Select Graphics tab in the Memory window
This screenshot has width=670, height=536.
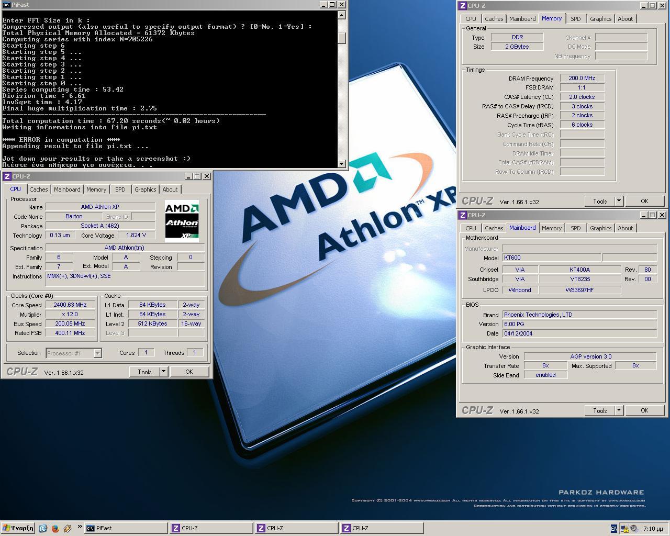point(600,19)
